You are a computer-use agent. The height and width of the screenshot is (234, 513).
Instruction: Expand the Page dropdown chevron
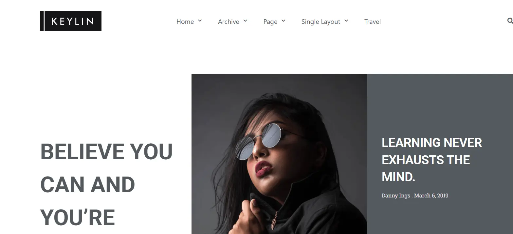[x=284, y=21]
